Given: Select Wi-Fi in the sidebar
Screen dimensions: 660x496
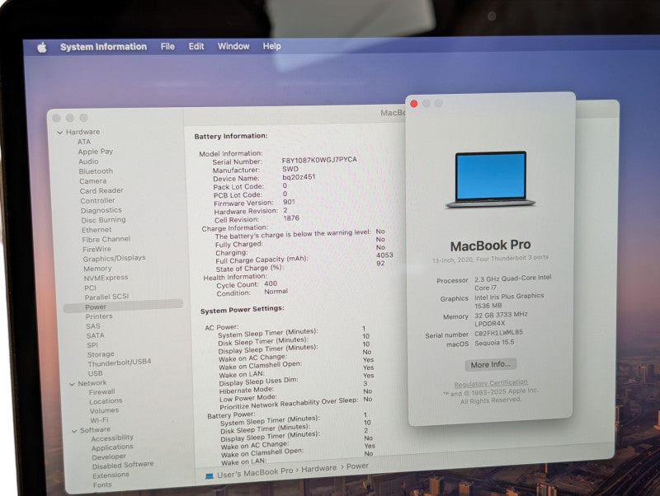Looking at the screenshot, I should click(x=99, y=420).
